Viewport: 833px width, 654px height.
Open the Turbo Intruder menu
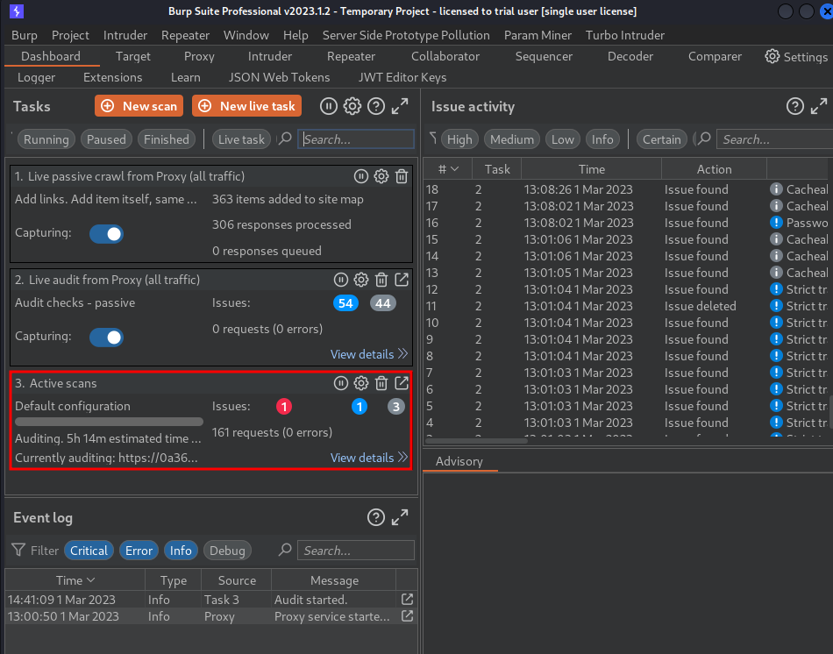(x=624, y=35)
